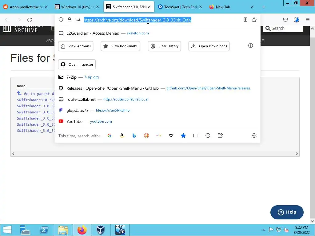This screenshot has height=236, width=315.
Task: Open VirtualBox from taskbar
Action: point(101,230)
